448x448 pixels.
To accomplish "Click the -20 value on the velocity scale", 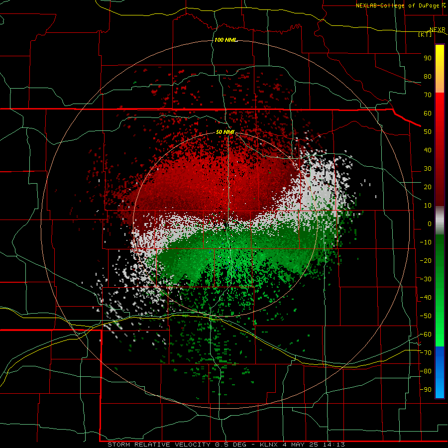I will point(426,260).
